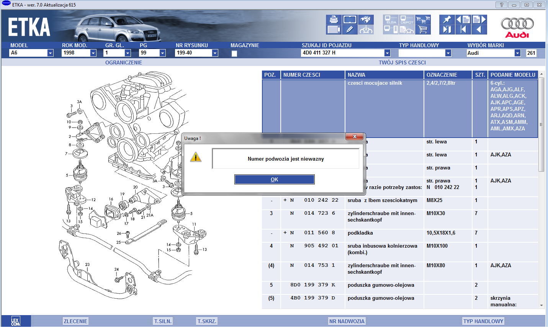Click the monitor-to-server icon under ELSA
548x327 pixels.
pos(391,30)
